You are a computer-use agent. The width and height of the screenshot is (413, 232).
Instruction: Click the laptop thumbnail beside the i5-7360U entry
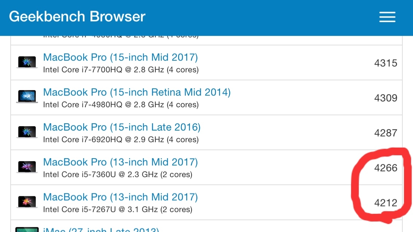pyautogui.click(x=27, y=167)
